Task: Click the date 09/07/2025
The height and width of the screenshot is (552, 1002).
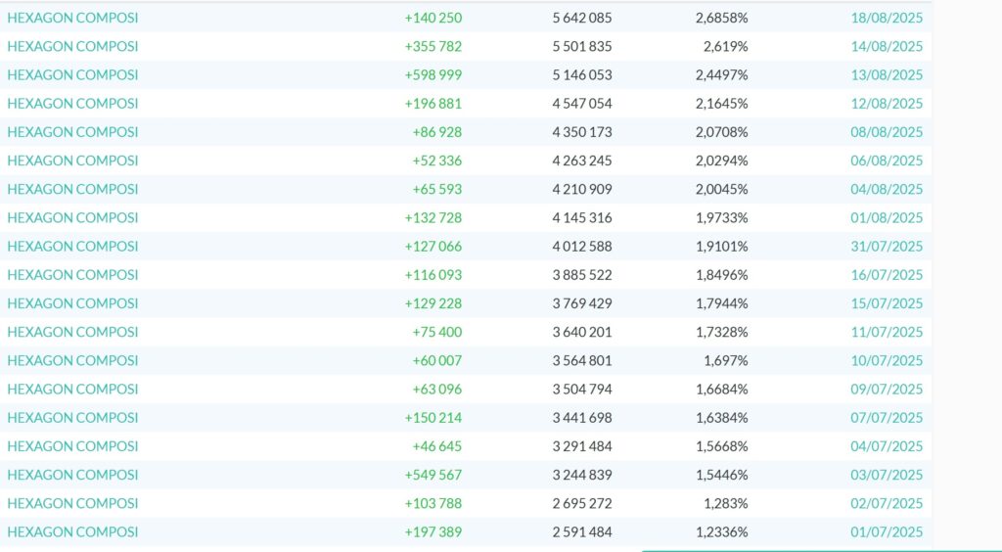Action: (x=887, y=390)
